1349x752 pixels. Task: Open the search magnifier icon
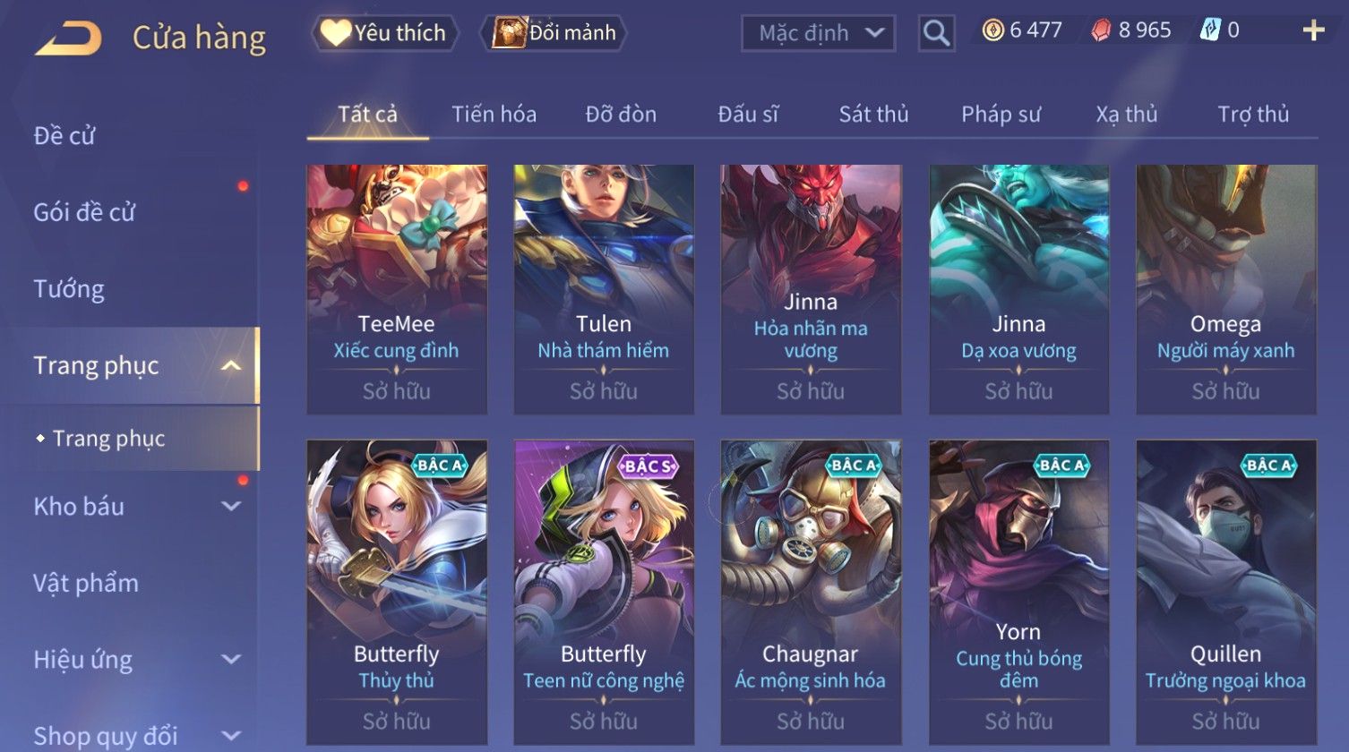tap(936, 34)
